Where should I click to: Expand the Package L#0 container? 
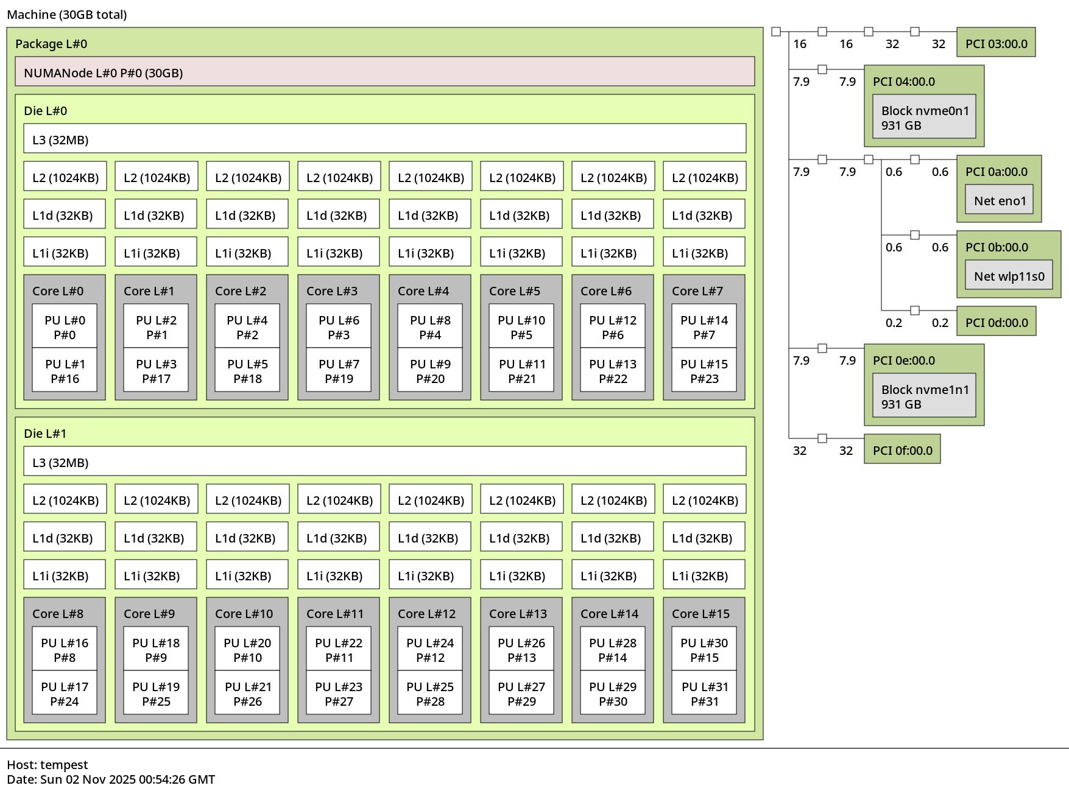(x=52, y=44)
